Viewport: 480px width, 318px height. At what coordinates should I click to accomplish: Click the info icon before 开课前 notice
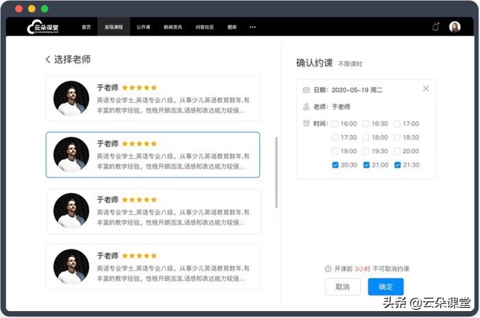pyautogui.click(x=328, y=269)
